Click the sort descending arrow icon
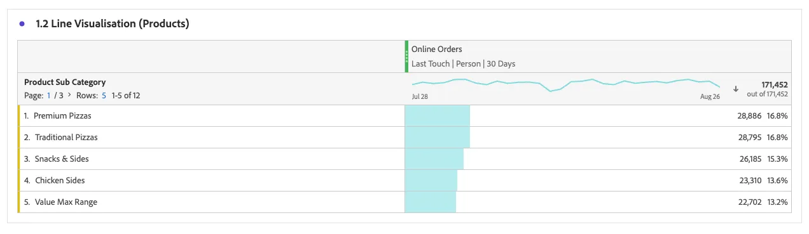Image resolution: width=809 pixels, height=234 pixels. [x=736, y=89]
